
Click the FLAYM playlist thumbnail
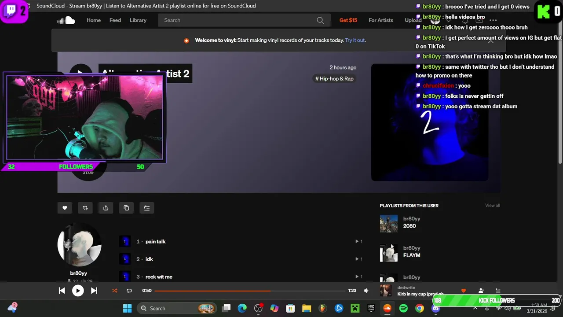(389, 253)
